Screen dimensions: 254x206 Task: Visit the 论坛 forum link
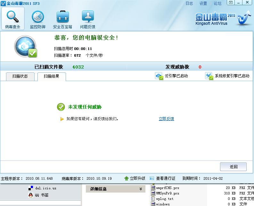click(217, 4)
